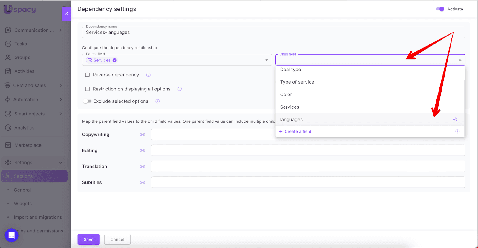
Task: Switch off the Activate toggle
Action: pos(440,9)
